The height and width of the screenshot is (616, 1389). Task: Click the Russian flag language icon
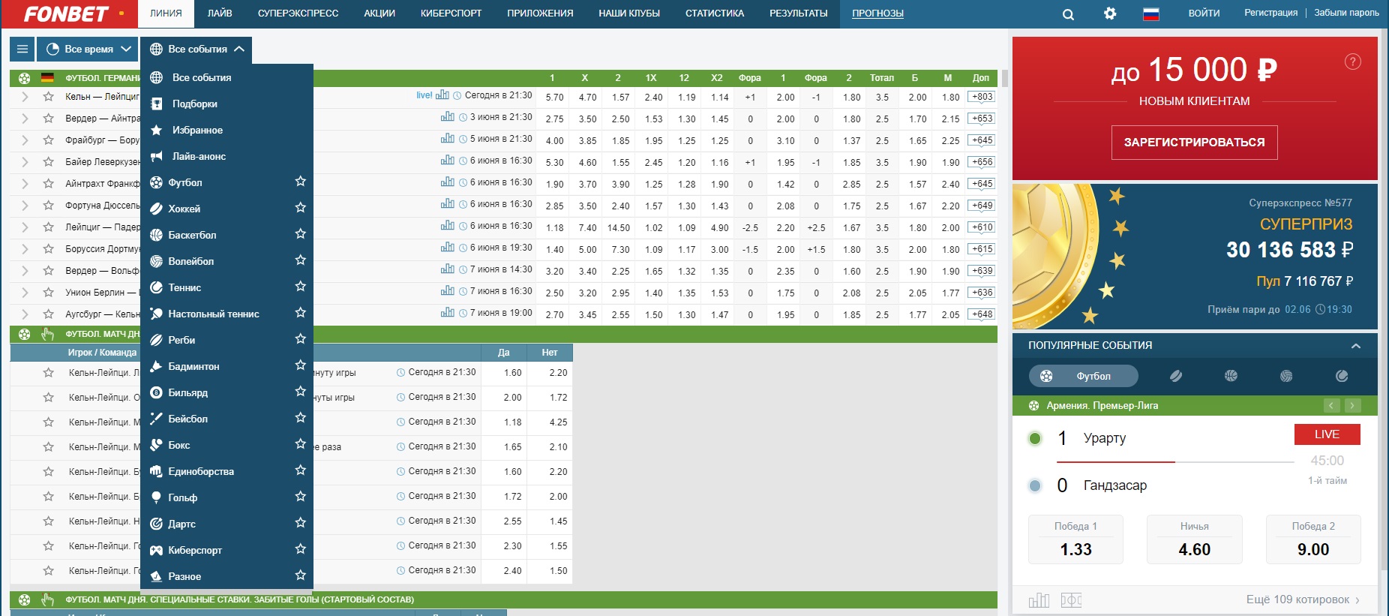tap(1150, 14)
